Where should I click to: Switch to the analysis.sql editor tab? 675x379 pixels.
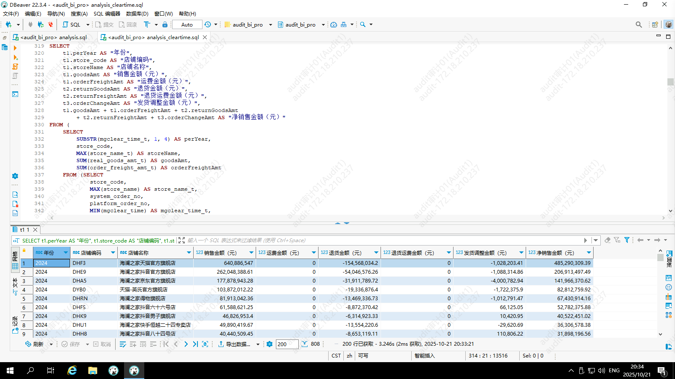tap(54, 37)
